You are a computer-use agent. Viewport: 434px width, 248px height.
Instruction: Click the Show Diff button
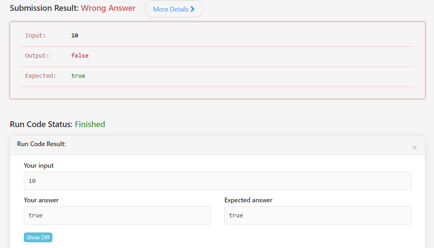point(38,237)
